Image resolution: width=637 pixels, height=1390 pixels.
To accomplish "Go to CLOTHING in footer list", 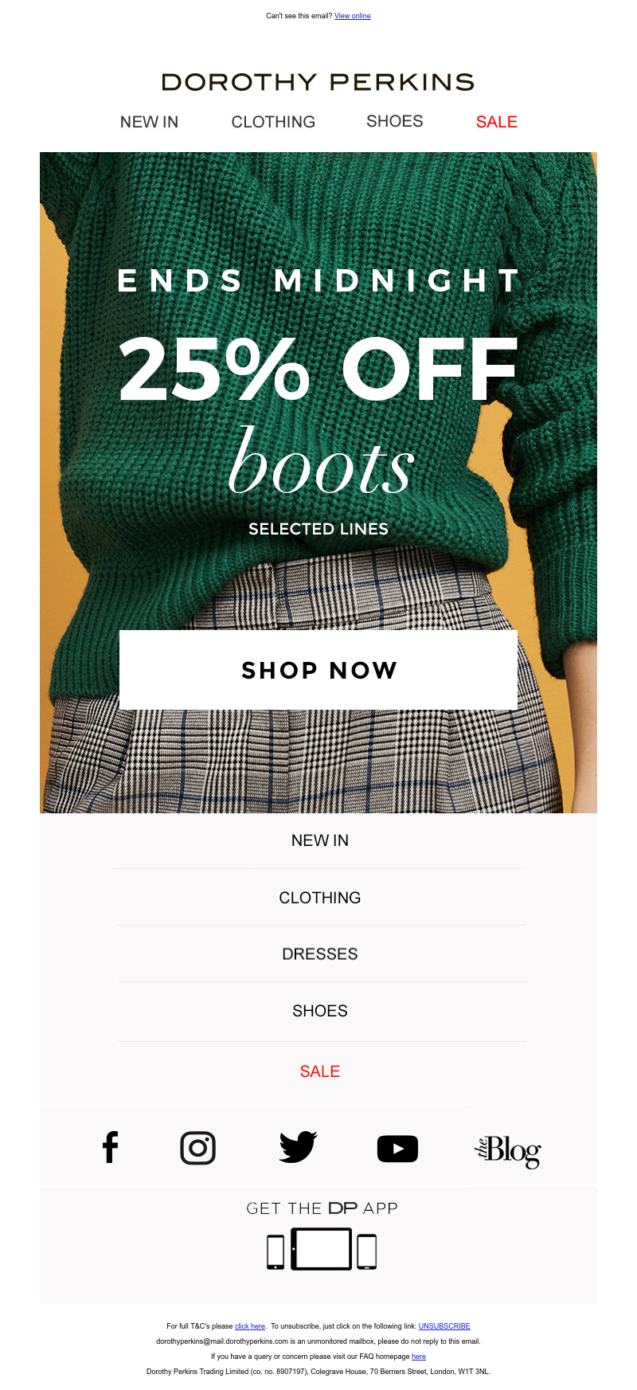I will pyautogui.click(x=320, y=898).
